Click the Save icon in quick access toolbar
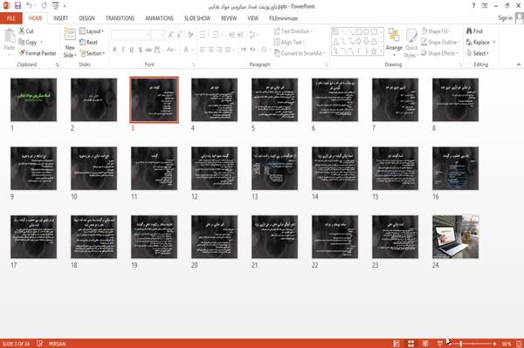Screen dimensions: 524x348 17,6
